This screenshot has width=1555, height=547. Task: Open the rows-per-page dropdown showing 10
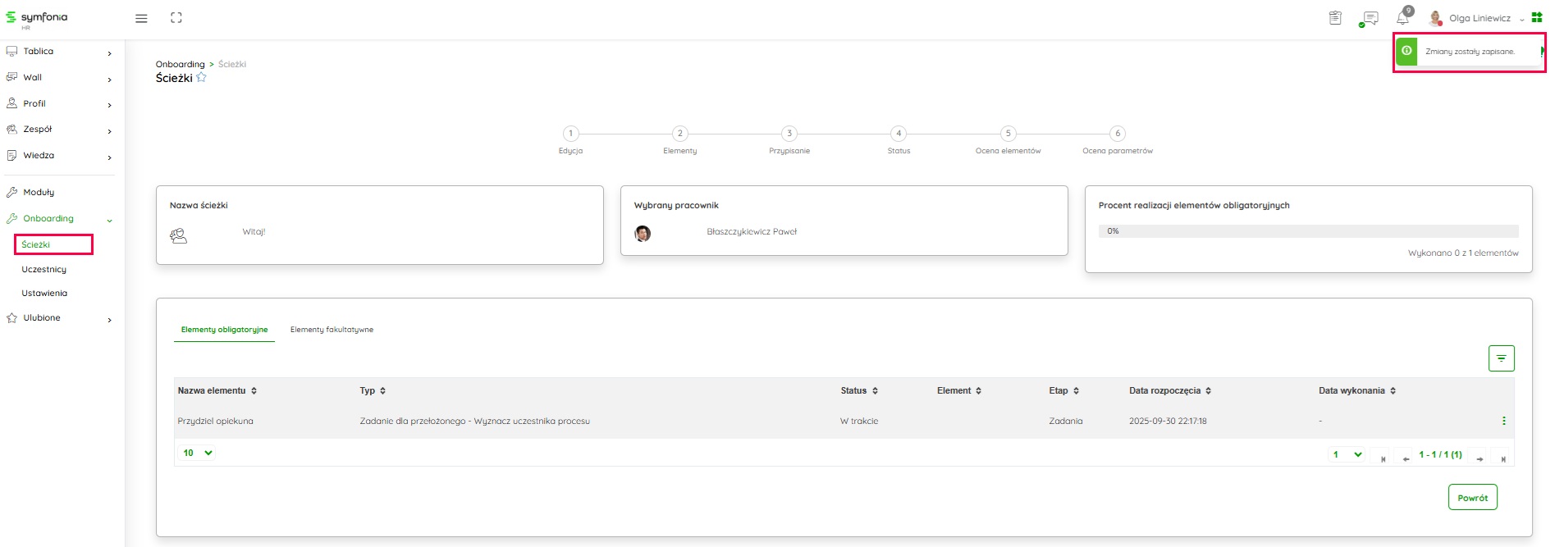tap(197, 453)
